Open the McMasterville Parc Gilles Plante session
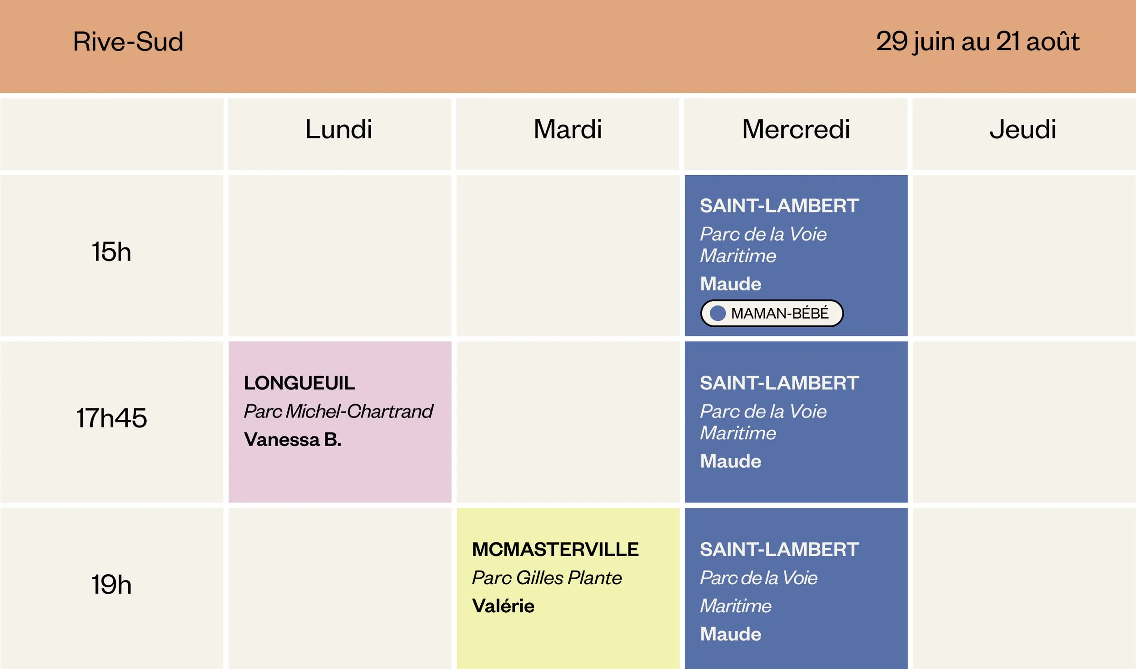This screenshot has width=1136, height=669. click(568, 588)
